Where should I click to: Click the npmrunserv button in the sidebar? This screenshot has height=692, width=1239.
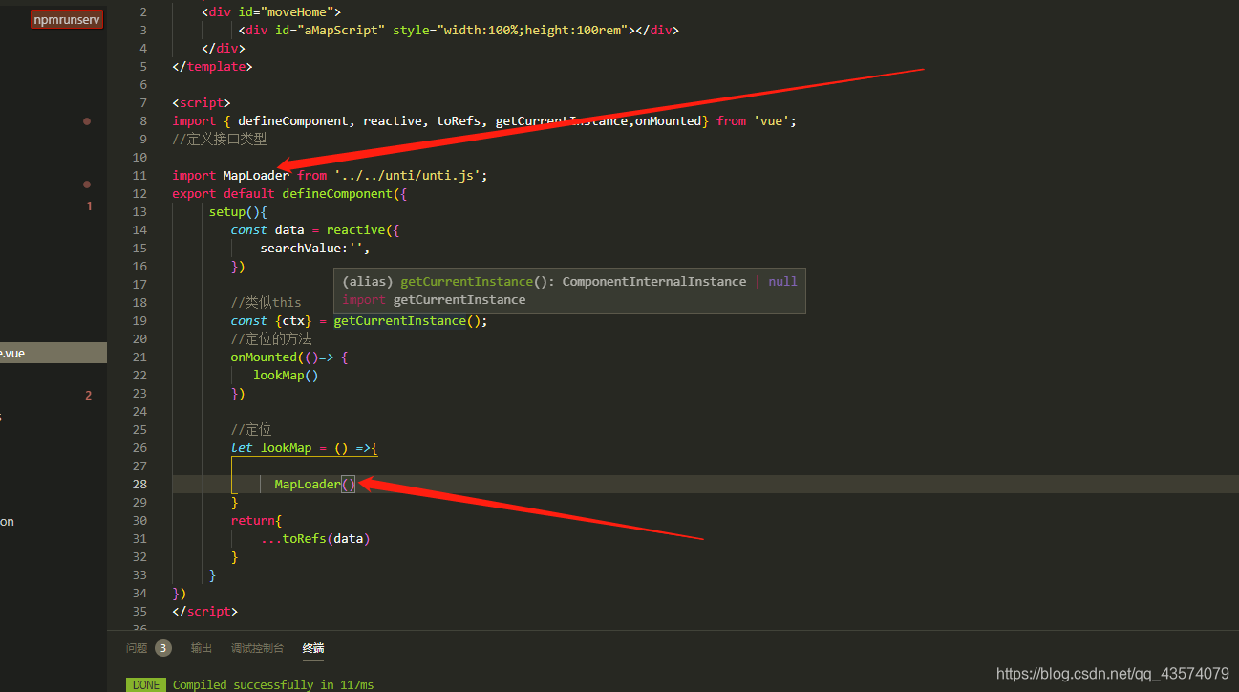click(x=66, y=19)
